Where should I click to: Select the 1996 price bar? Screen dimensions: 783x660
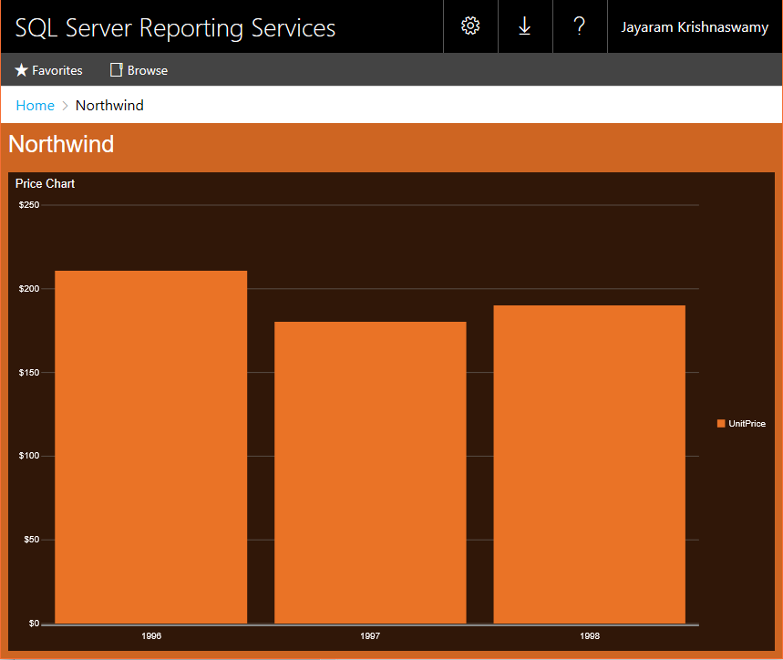click(151, 447)
